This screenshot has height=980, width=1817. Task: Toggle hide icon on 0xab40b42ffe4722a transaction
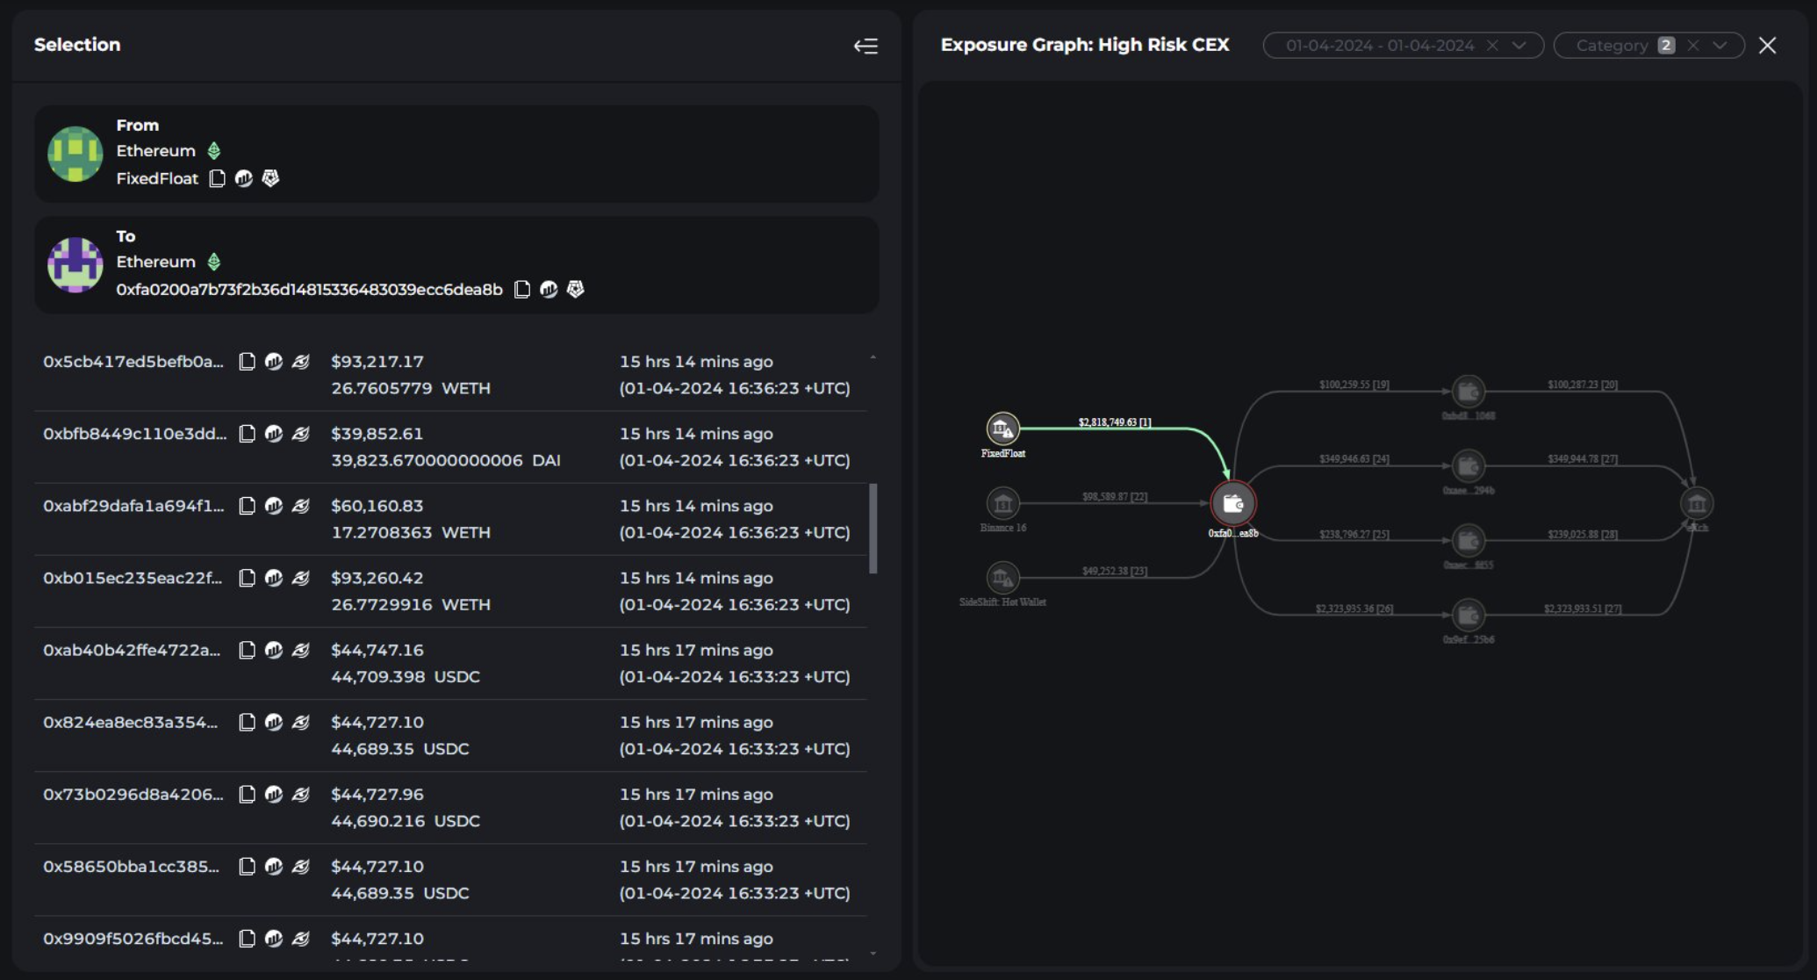coord(300,650)
